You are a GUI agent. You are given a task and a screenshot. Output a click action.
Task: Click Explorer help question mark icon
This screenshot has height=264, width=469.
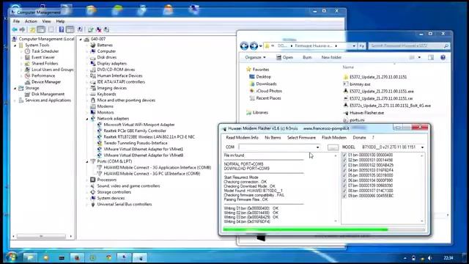coord(443,57)
